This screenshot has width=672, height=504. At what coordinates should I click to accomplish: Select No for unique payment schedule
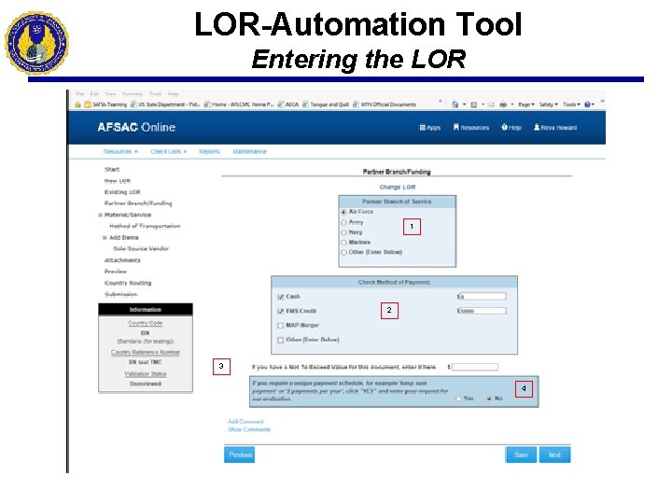click(489, 399)
